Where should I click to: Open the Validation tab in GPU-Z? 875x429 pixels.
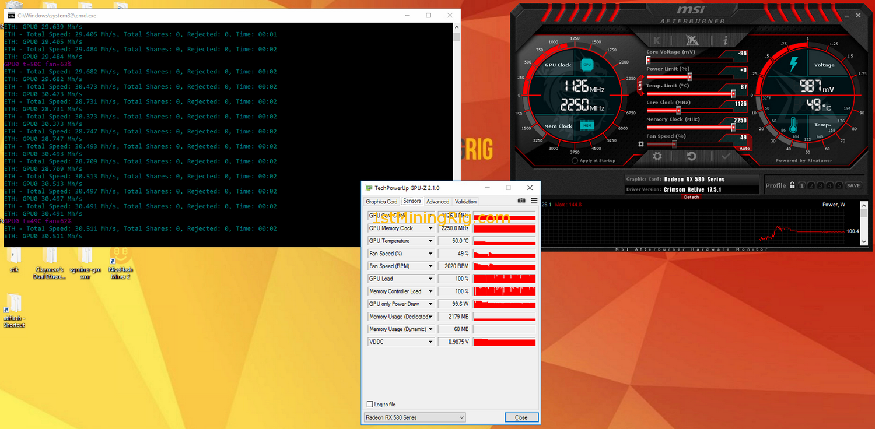(x=466, y=202)
